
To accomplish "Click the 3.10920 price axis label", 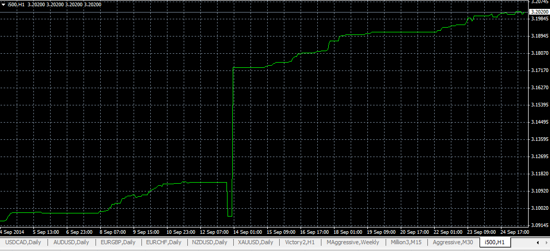I will tap(540, 191).
